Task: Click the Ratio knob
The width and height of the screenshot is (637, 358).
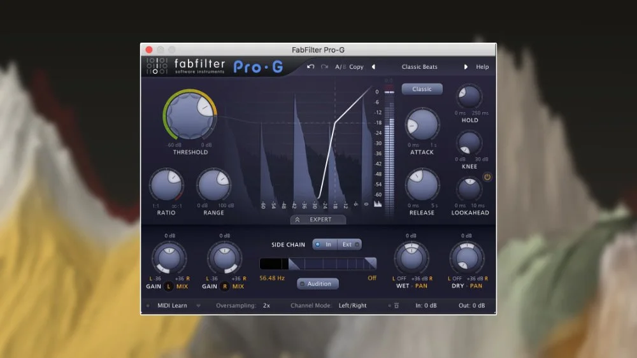Action: [x=166, y=186]
